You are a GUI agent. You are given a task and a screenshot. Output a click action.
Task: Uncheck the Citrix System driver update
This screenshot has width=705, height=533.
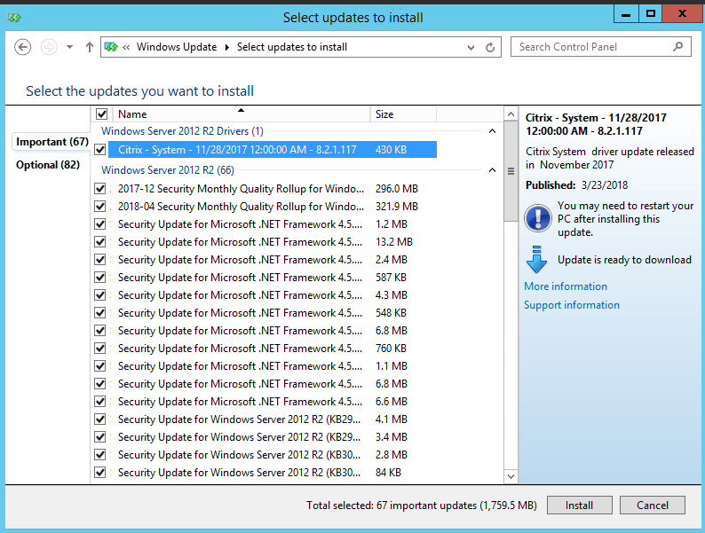pos(99,150)
